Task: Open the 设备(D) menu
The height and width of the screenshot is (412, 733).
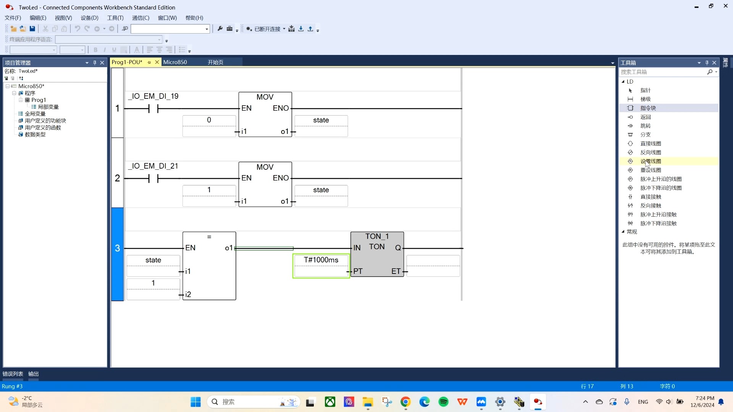Action: pos(89,18)
